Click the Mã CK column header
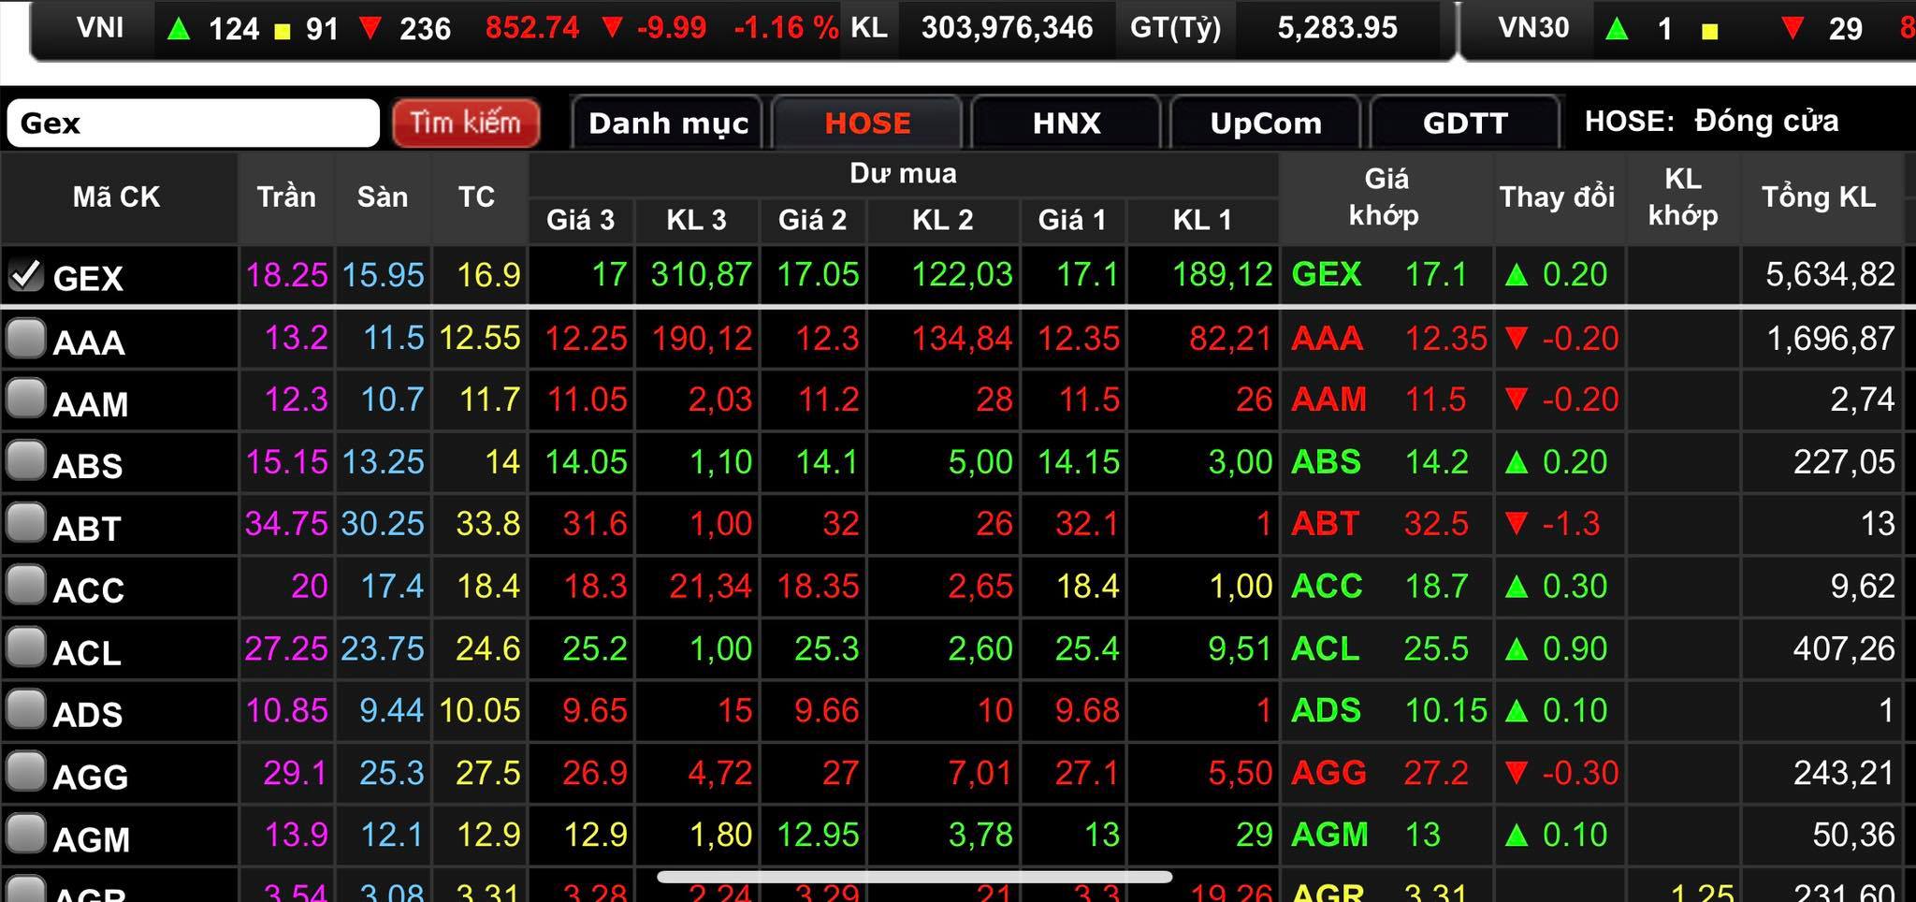 pos(117,197)
